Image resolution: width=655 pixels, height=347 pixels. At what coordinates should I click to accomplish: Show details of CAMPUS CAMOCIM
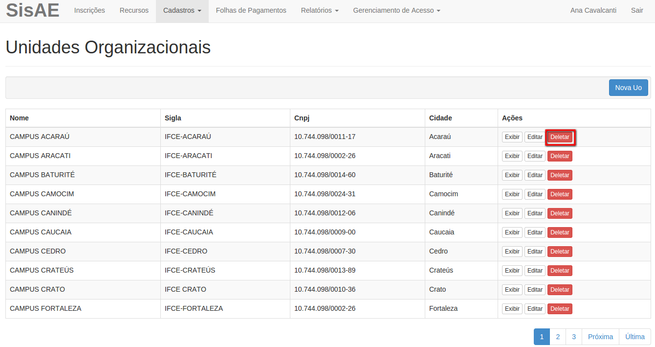click(512, 194)
